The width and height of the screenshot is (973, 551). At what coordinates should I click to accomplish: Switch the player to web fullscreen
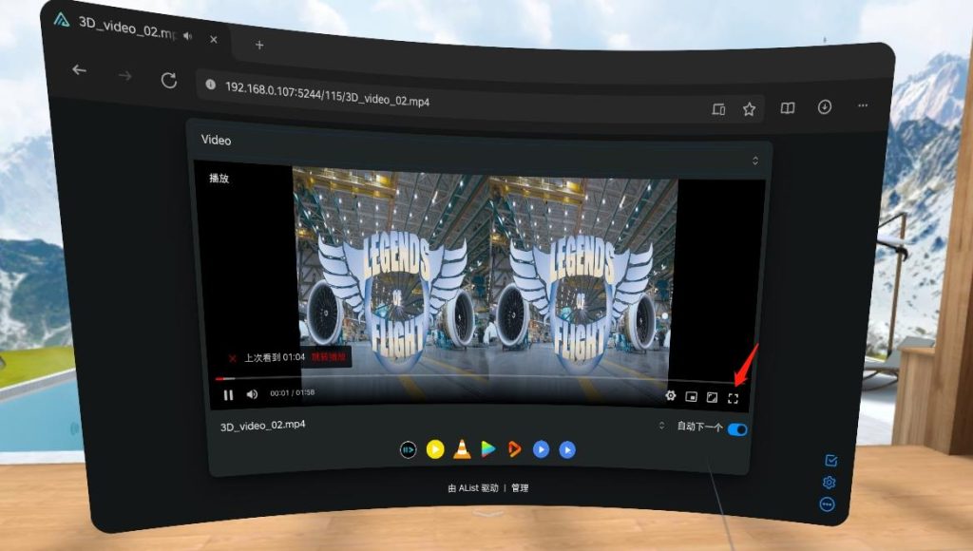click(712, 398)
